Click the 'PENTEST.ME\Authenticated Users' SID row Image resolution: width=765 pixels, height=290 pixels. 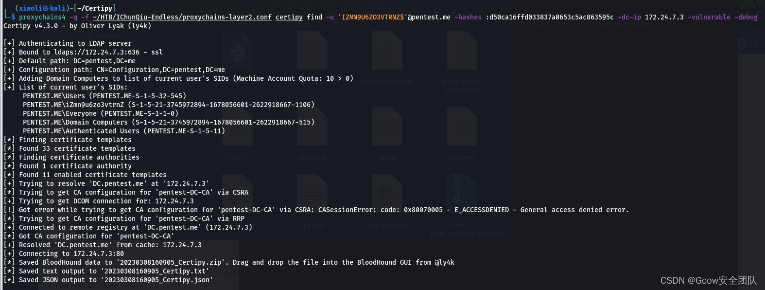pos(124,131)
